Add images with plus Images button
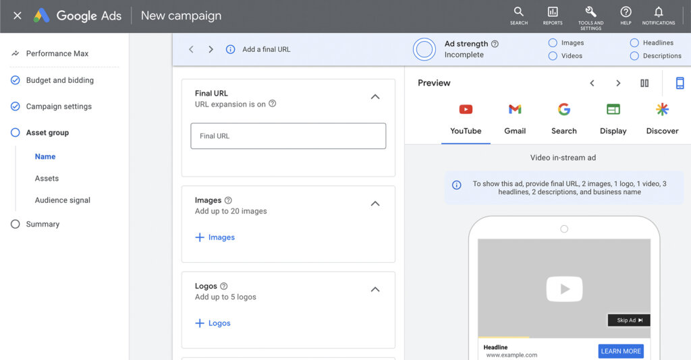Screen dimensions: 691x360 tap(215, 237)
